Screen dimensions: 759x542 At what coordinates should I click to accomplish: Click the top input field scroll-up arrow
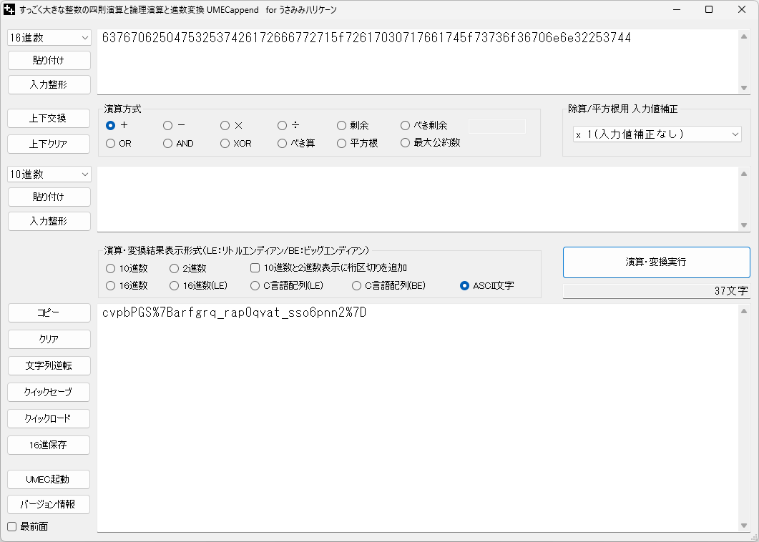[x=744, y=36]
